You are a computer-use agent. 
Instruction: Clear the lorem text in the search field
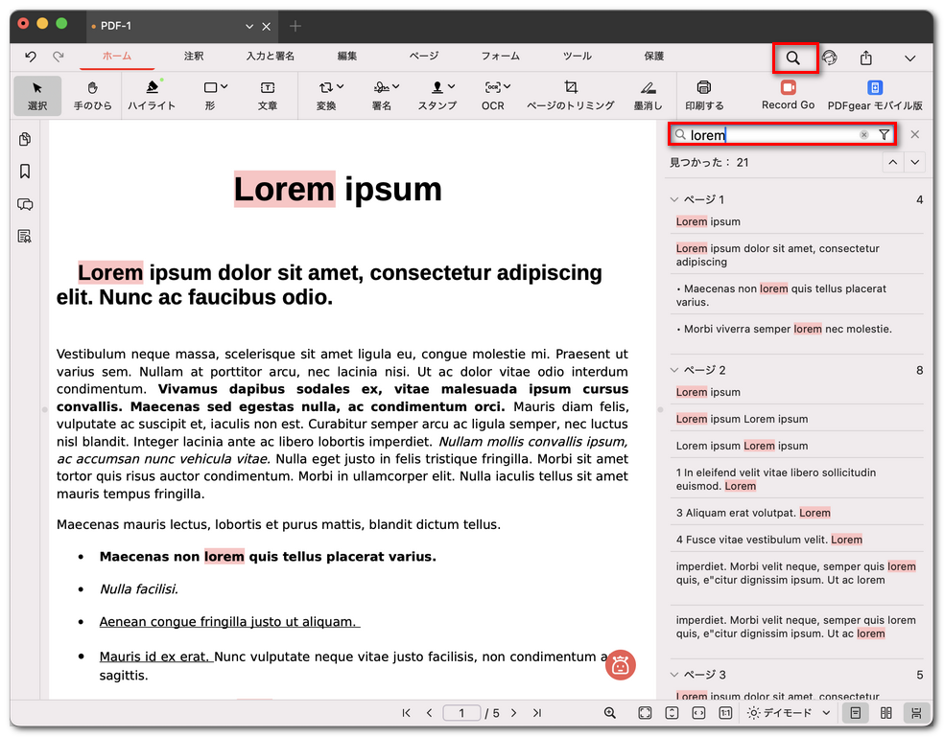coord(862,135)
